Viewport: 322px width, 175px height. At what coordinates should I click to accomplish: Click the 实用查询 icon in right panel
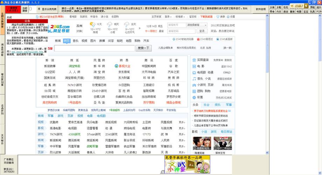click(x=194, y=60)
